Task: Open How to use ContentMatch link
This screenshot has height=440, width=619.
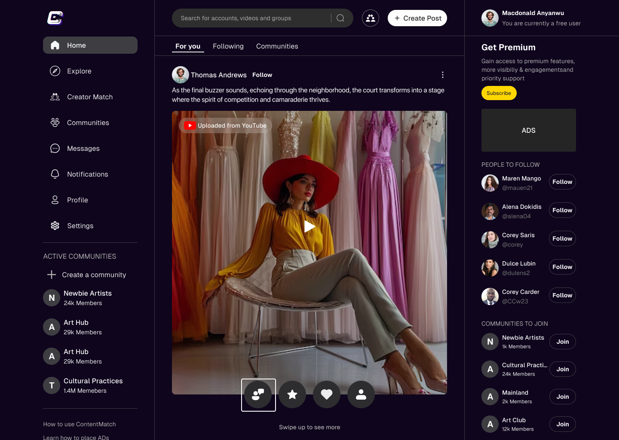Action: [x=80, y=424]
